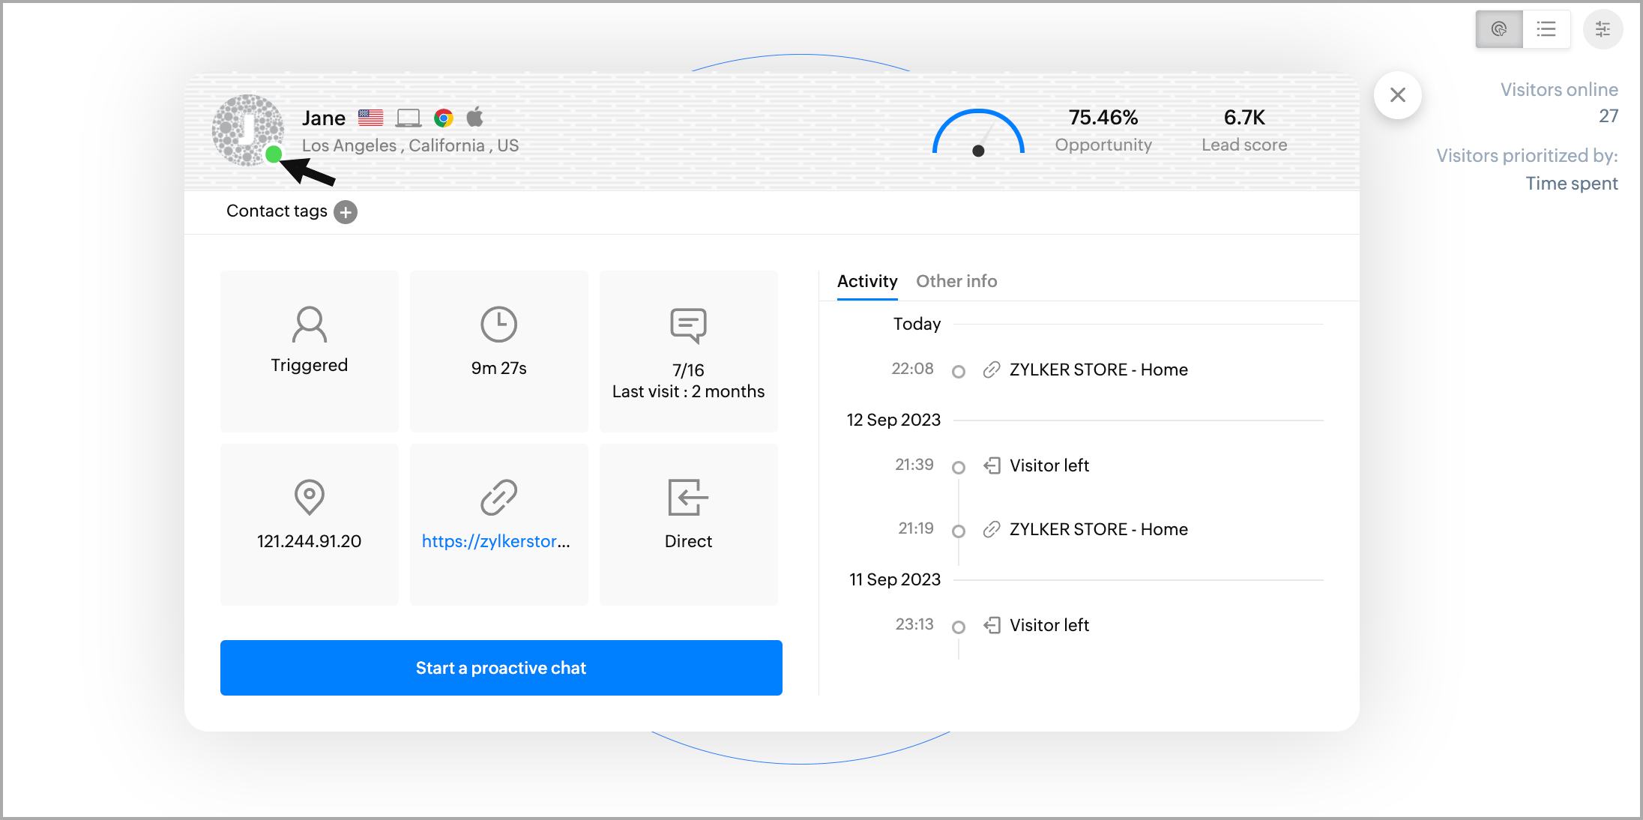This screenshot has width=1643, height=820.
Task: Start a proactive chat
Action: (501, 668)
